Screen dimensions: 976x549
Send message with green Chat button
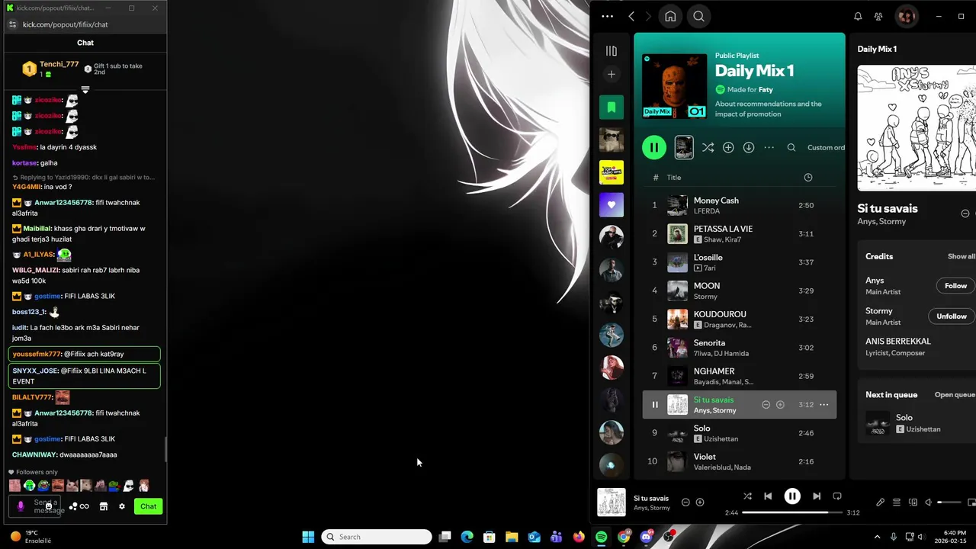149,506
